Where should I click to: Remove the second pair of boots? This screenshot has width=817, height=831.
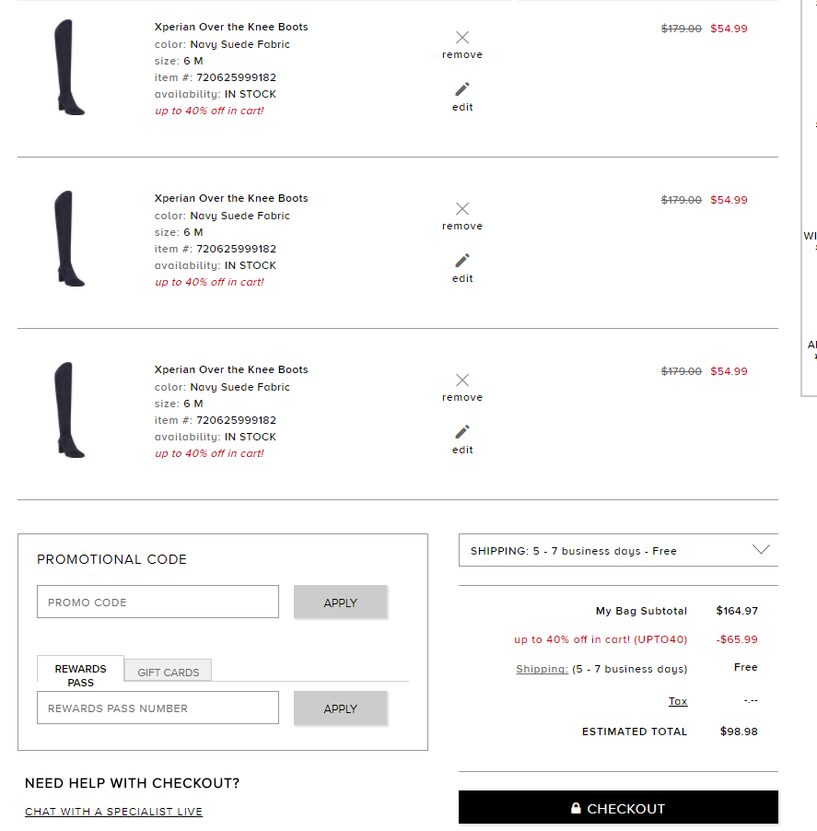point(461,214)
